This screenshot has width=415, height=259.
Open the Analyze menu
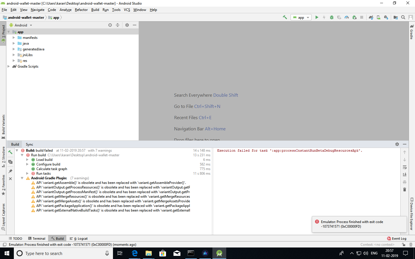(65, 10)
